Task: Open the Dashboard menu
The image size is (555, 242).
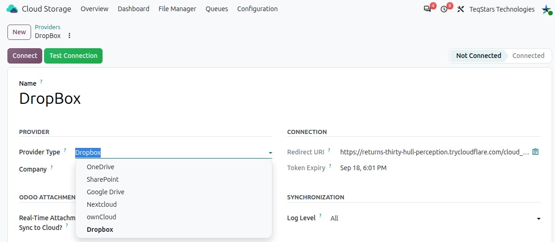Action: [x=134, y=9]
